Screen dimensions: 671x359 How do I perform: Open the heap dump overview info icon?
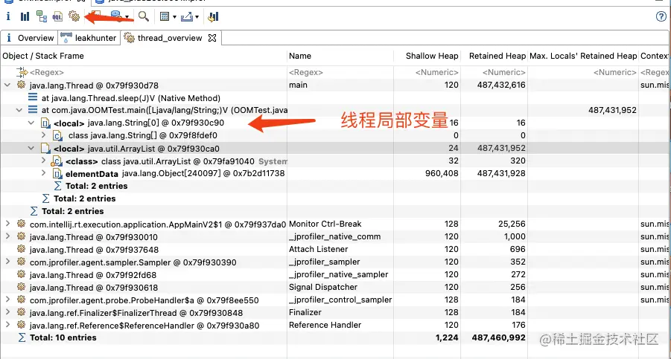7,16
